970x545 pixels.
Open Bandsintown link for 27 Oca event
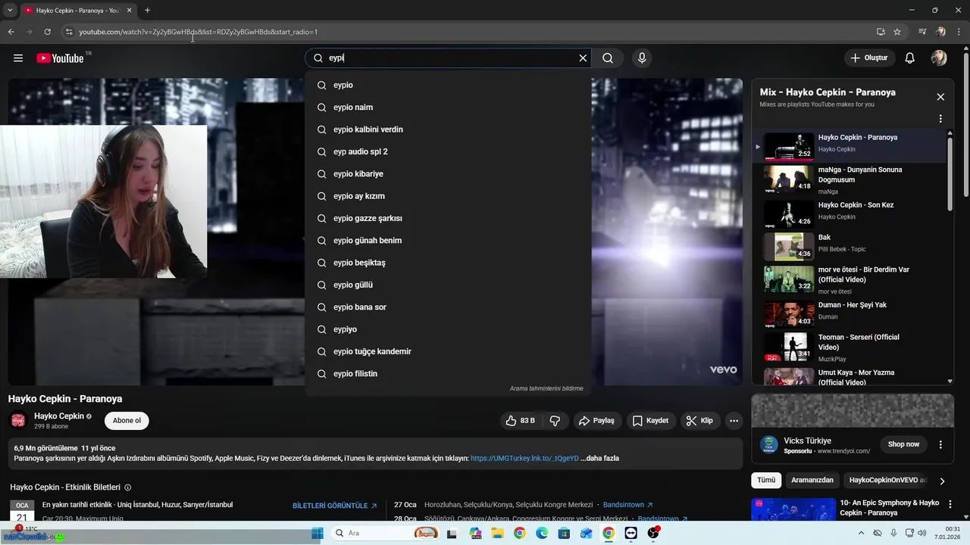click(x=627, y=505)
